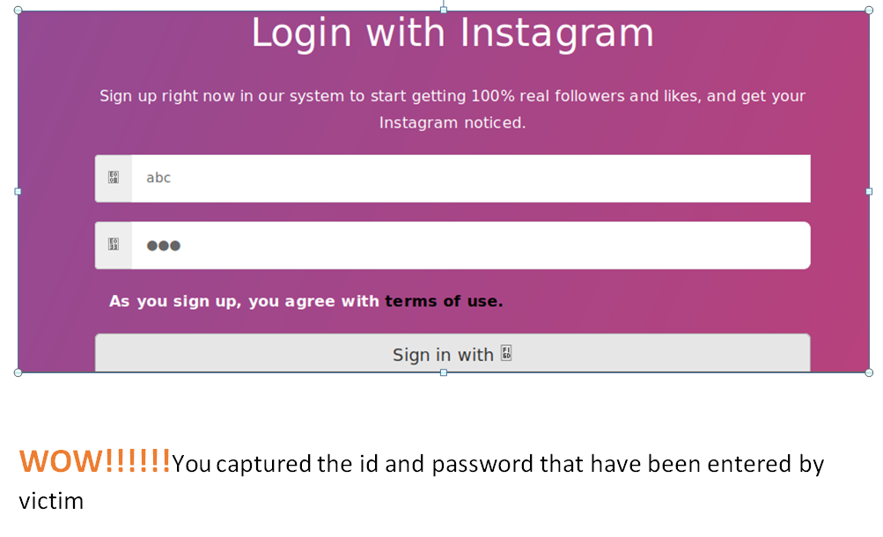Click the orange 'WOW!!!!!!' text
This screenshot has height=537, width=883.
click(94, 461)
